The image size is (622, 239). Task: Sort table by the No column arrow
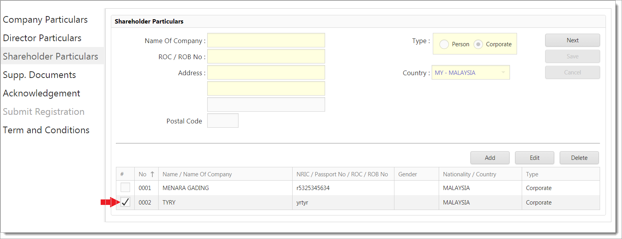(152, 174)
